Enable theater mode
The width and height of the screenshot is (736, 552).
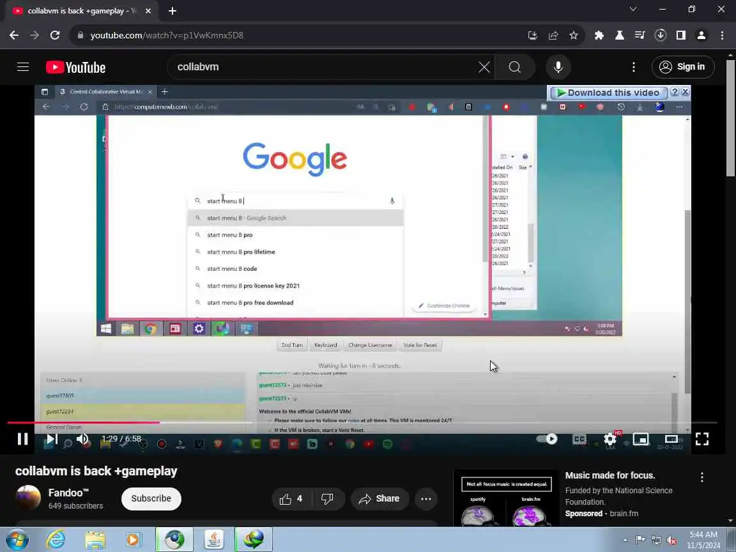(x=671, y=439)
